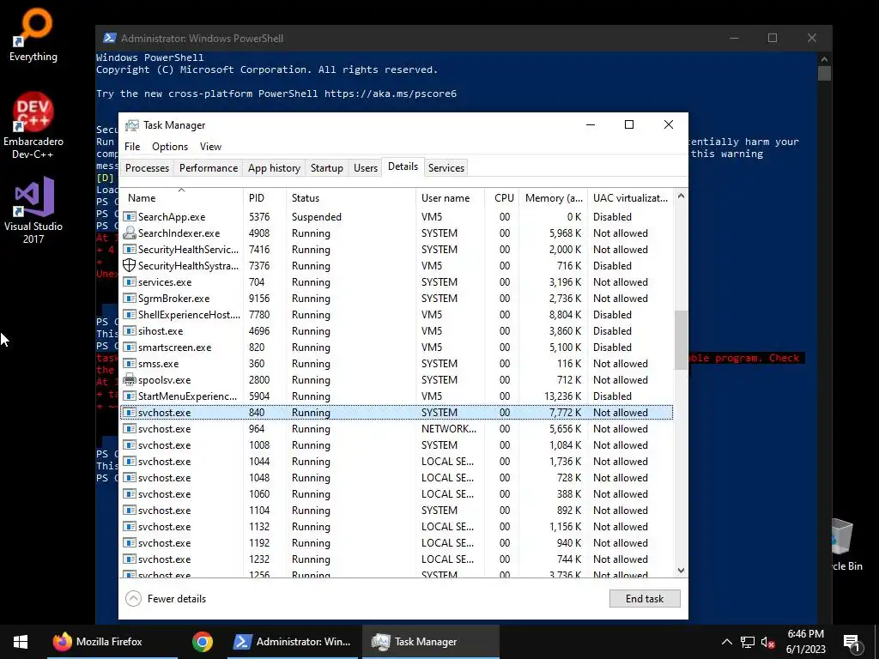Viewport: 879px width, 659px height.
Task: Sort processes by PID column header
Action: [x=264, y=198]
